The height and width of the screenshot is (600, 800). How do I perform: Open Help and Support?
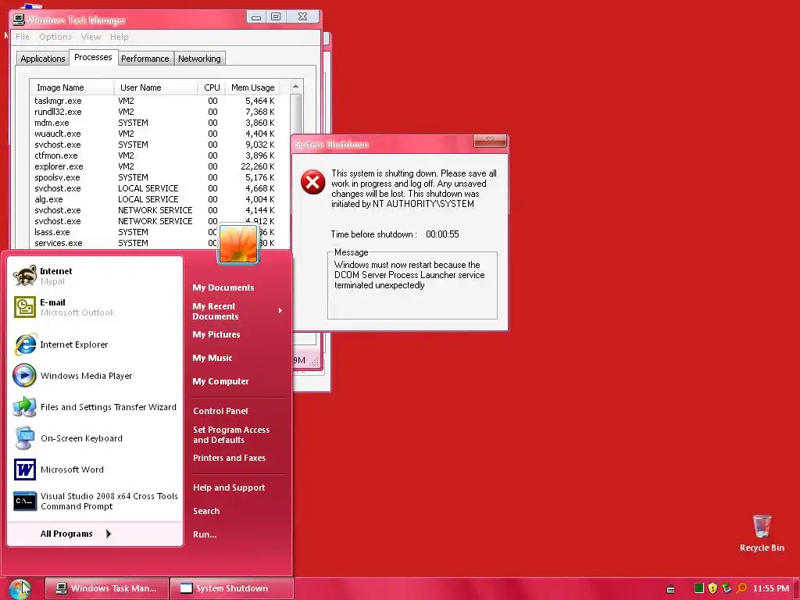click(x=229, y=487)
